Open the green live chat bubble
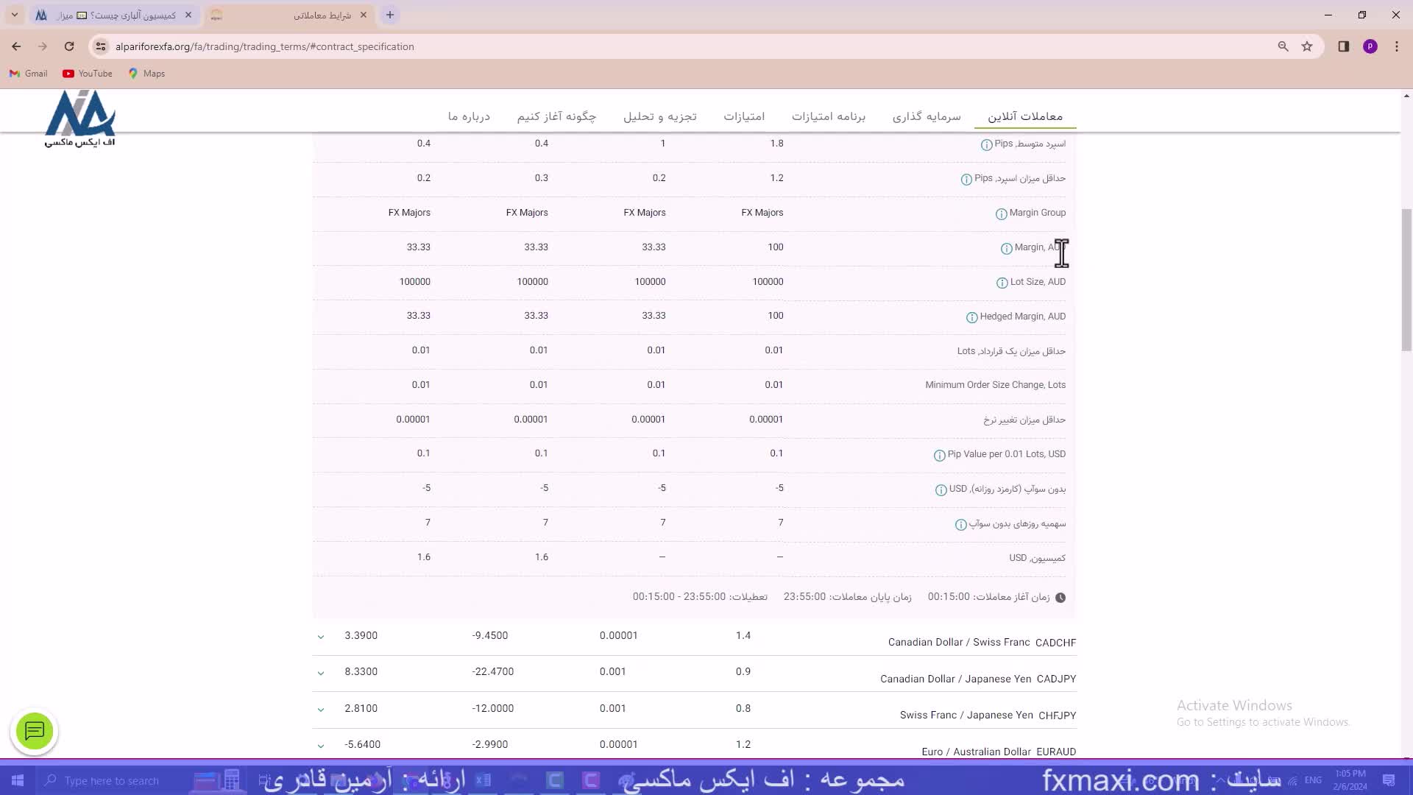The height and width of the screenshot is (795, 1413). tap(35, 731)
